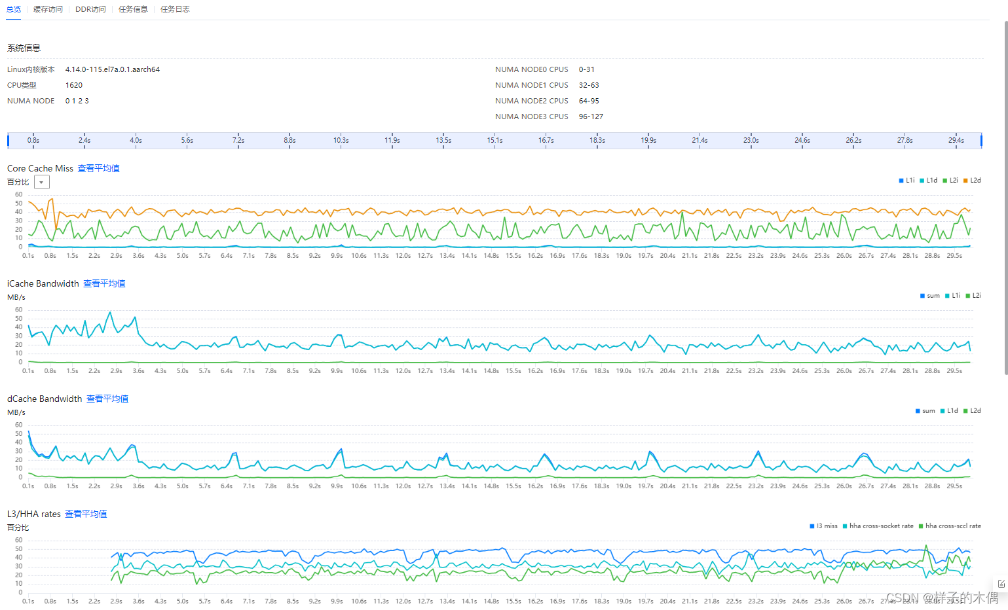Click the Linux内核版本 label

point(31,69)
